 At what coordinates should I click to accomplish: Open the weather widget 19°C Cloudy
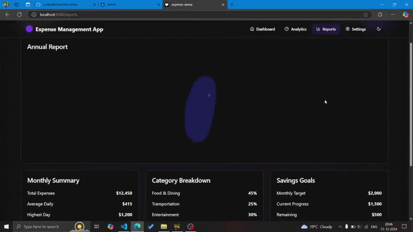317,227
